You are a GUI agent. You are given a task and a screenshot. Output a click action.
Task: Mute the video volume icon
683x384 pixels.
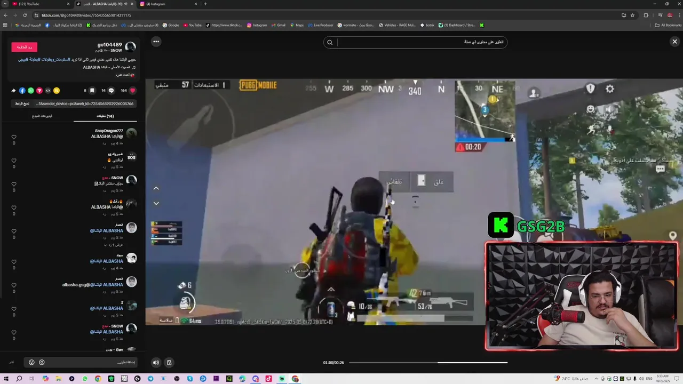[156, 363]
